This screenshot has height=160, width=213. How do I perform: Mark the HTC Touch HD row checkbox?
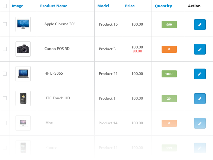pyautogui.click(x=5, y=98)
